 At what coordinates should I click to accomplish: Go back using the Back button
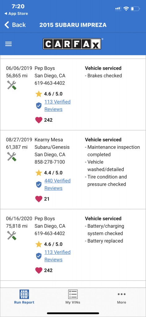coord(15,25)
